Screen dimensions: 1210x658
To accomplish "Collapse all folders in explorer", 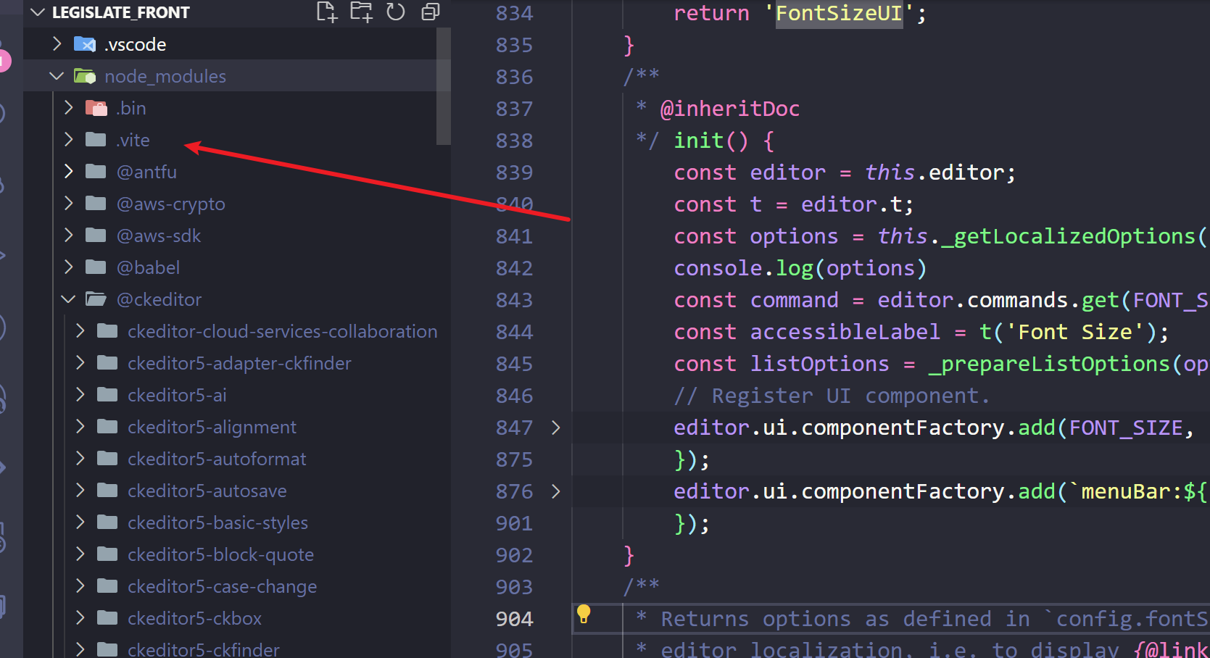I will pyautogui.click(x=431, y=12).
